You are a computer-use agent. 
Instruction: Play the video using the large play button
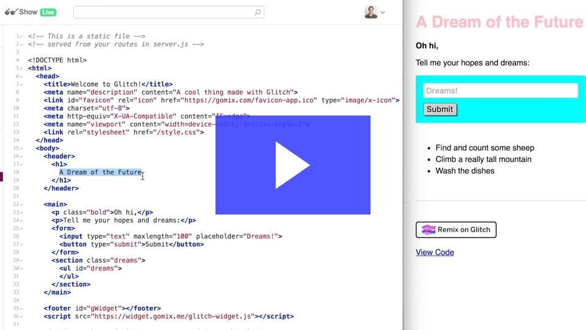292,165
